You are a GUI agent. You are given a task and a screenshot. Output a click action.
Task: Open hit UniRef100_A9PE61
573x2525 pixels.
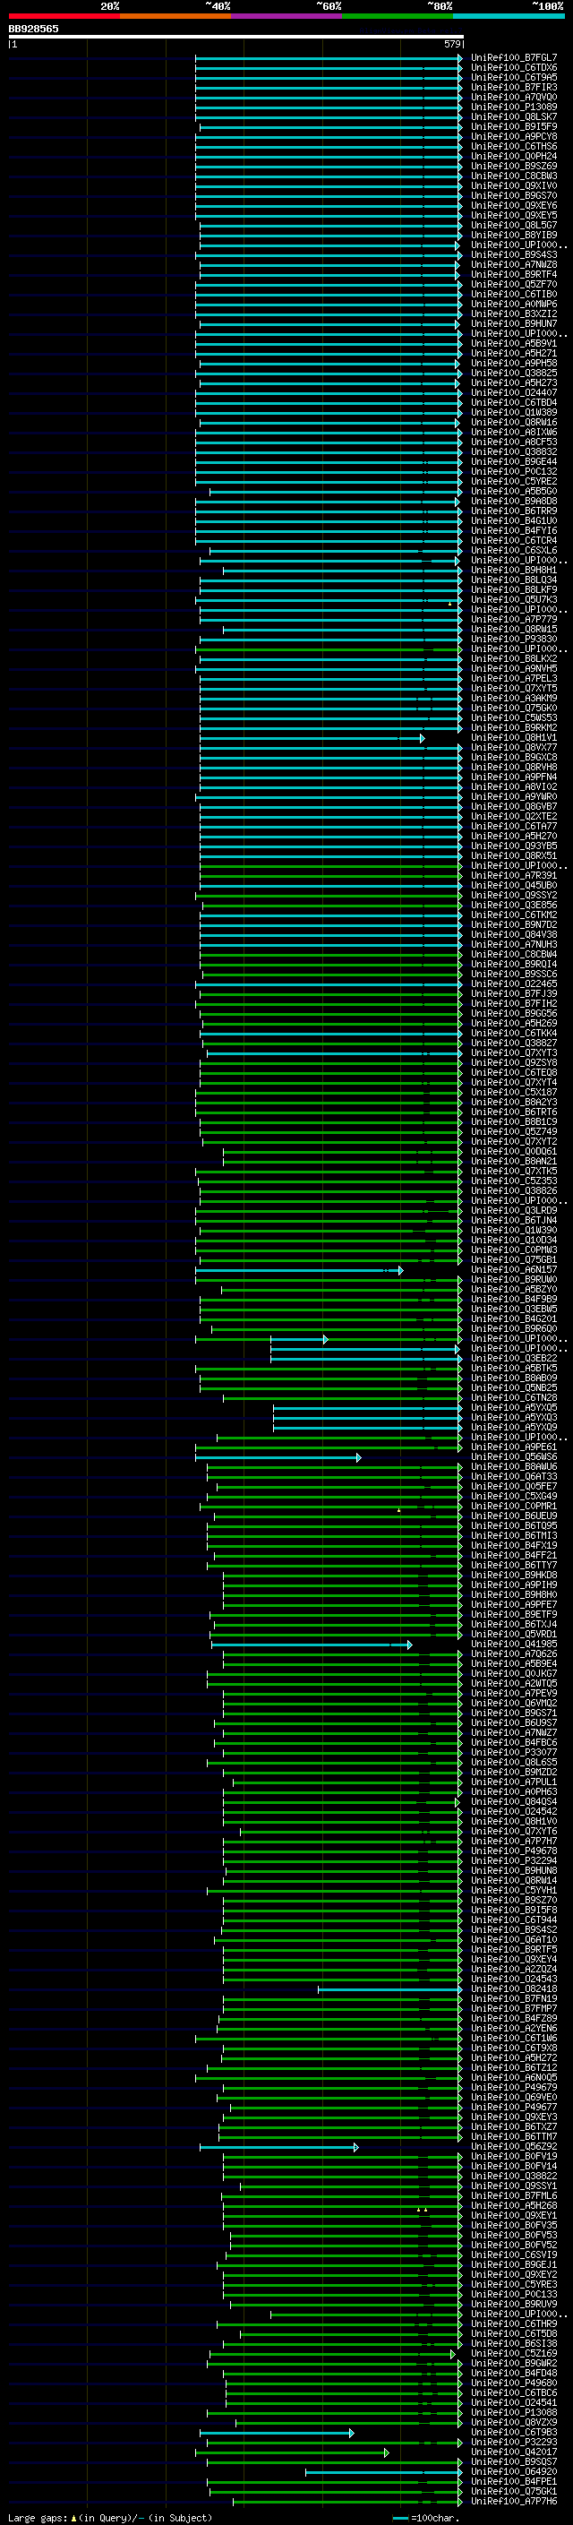tap(513, 1447)
